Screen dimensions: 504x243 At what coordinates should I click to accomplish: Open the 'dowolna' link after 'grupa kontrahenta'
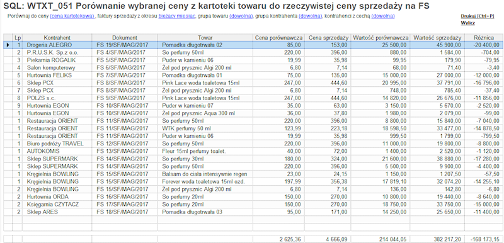(310, 16)
